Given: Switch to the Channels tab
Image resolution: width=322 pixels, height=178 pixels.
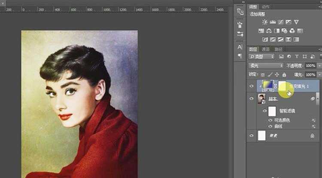Looking at the screenshot, I should tap(266, 49).
